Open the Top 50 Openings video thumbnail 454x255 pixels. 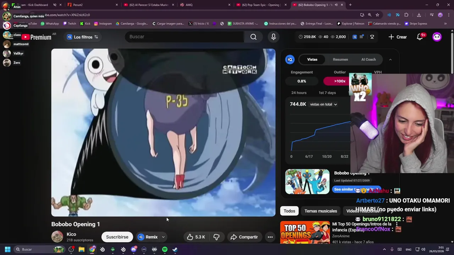tap(305, 232)
